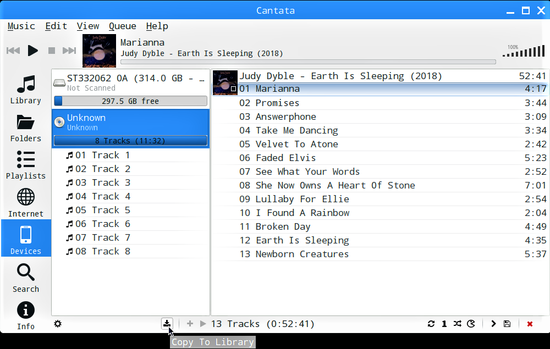Viewport: 550px width, 349px height.
Task: Select CD track 02 Track 2
Action: tap(130, 169)
